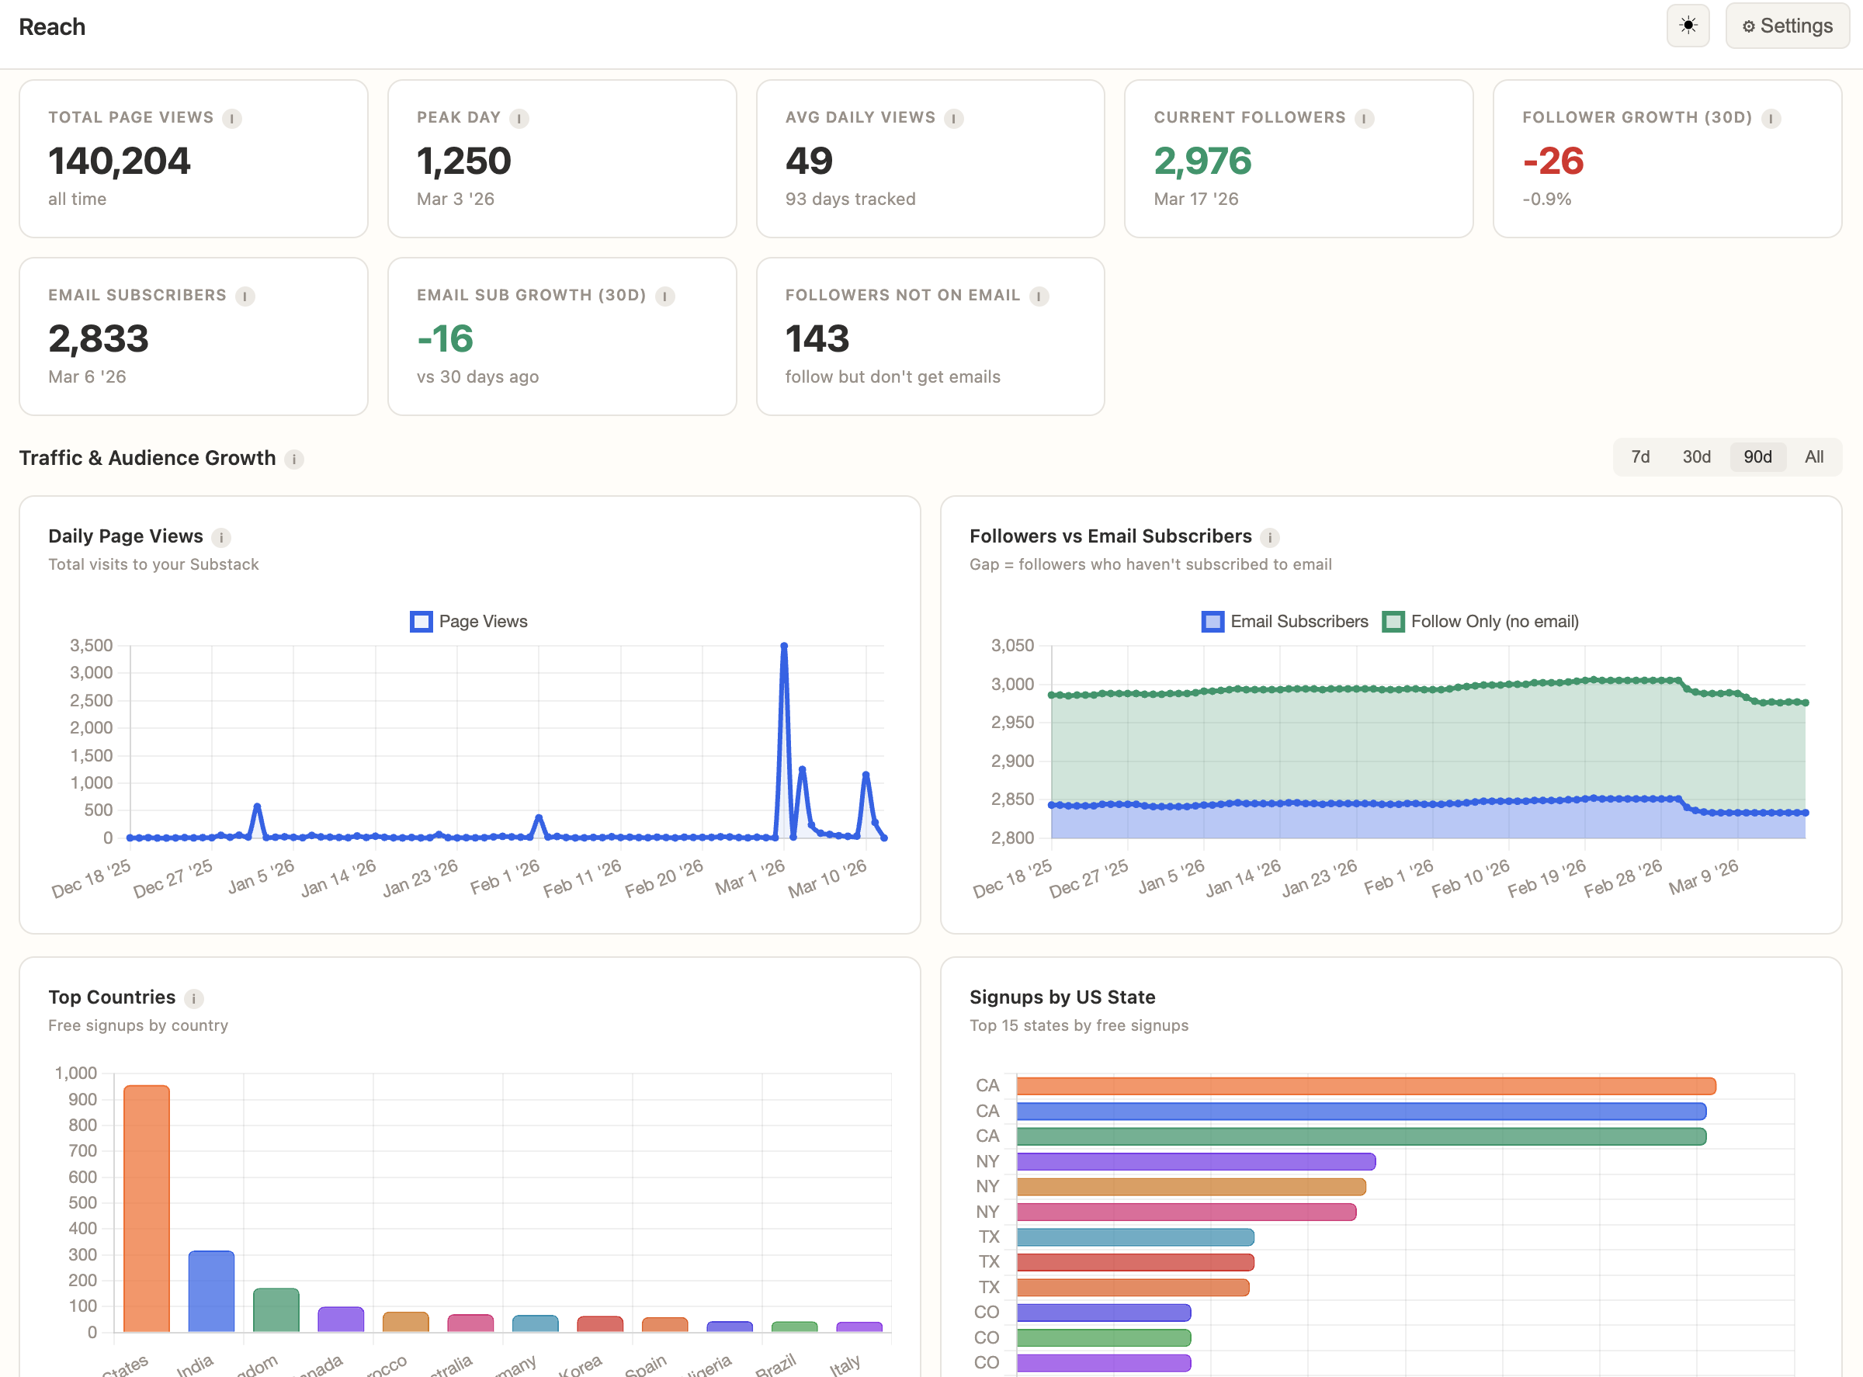Click the Peak Day info icon
Viewport: 1863px width, 1377px height.
[x=519, y=118]
